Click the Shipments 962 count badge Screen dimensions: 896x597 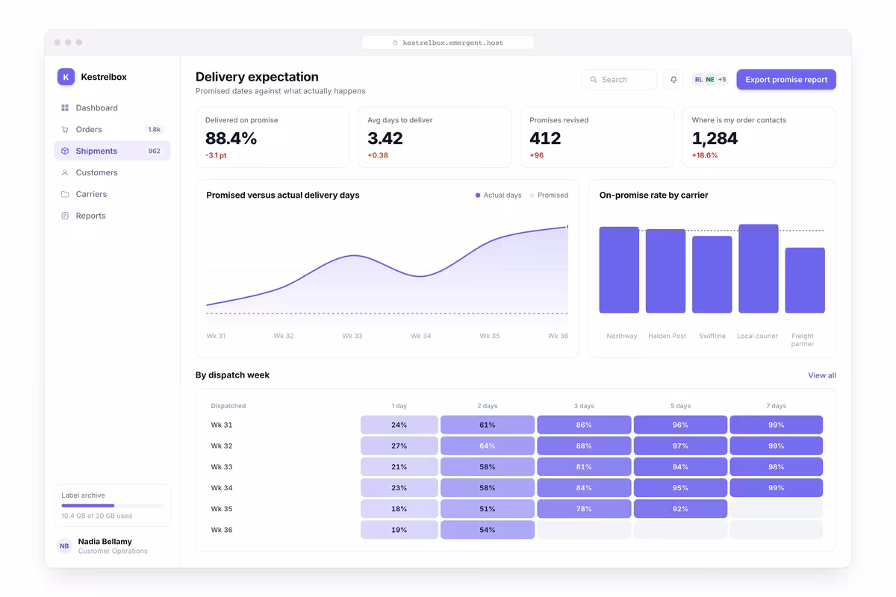(154, 151)
